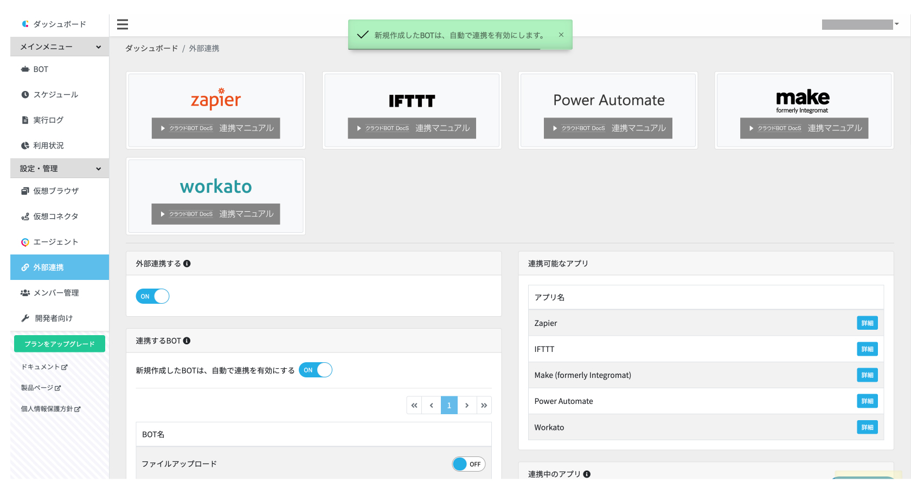Click info icon next to 外部連携する
The width and height of the screenshot is (911, 490).
coord(187,264)
